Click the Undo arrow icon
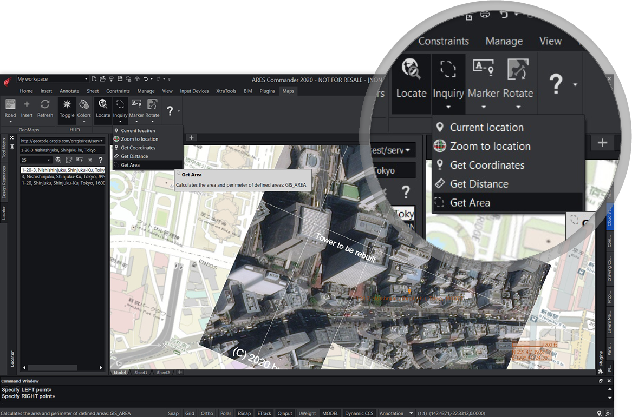This screenshot has height=417, width=632. point(146,79)
